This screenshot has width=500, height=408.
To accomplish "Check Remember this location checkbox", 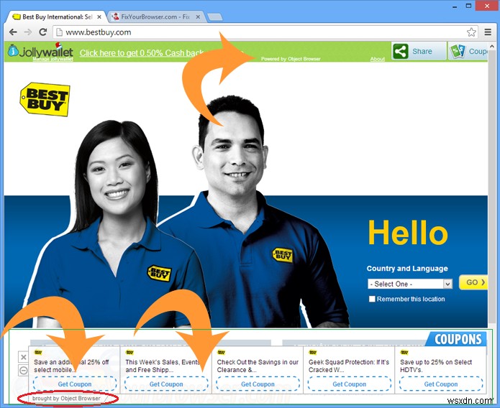I will click(372, 299).
